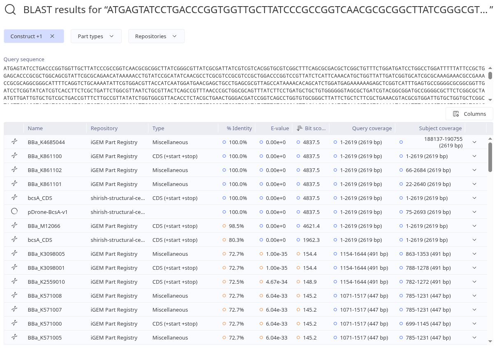
Task: Click results table scroll-down arrow
Action: (490, 341)
